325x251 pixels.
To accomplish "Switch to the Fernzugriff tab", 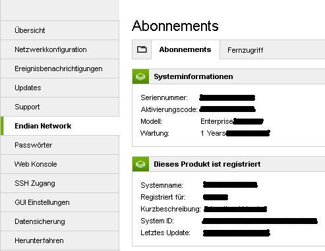I will click(x=245, y=50).
